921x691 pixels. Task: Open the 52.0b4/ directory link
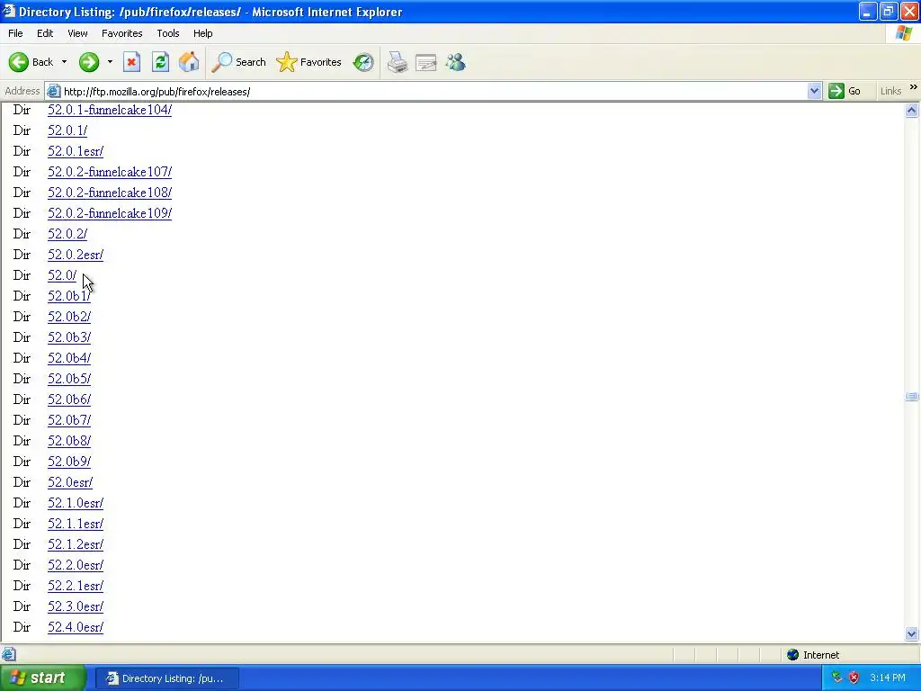tap(68, 358)
